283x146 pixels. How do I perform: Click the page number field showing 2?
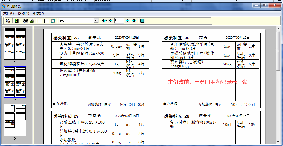pyautogui.click(x=119, y=21)
